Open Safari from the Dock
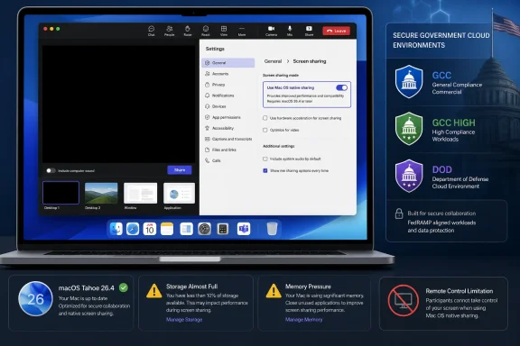 click(133, 229)
